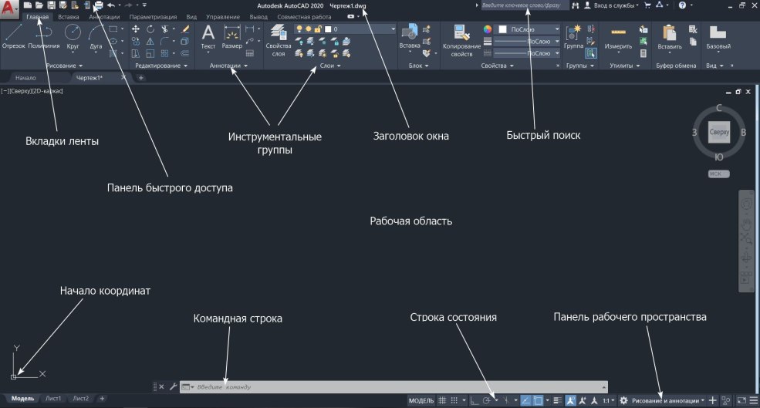Select the Размер (Dimension) tool
Viewport: 760px width, 408px height.
(231, 37)
